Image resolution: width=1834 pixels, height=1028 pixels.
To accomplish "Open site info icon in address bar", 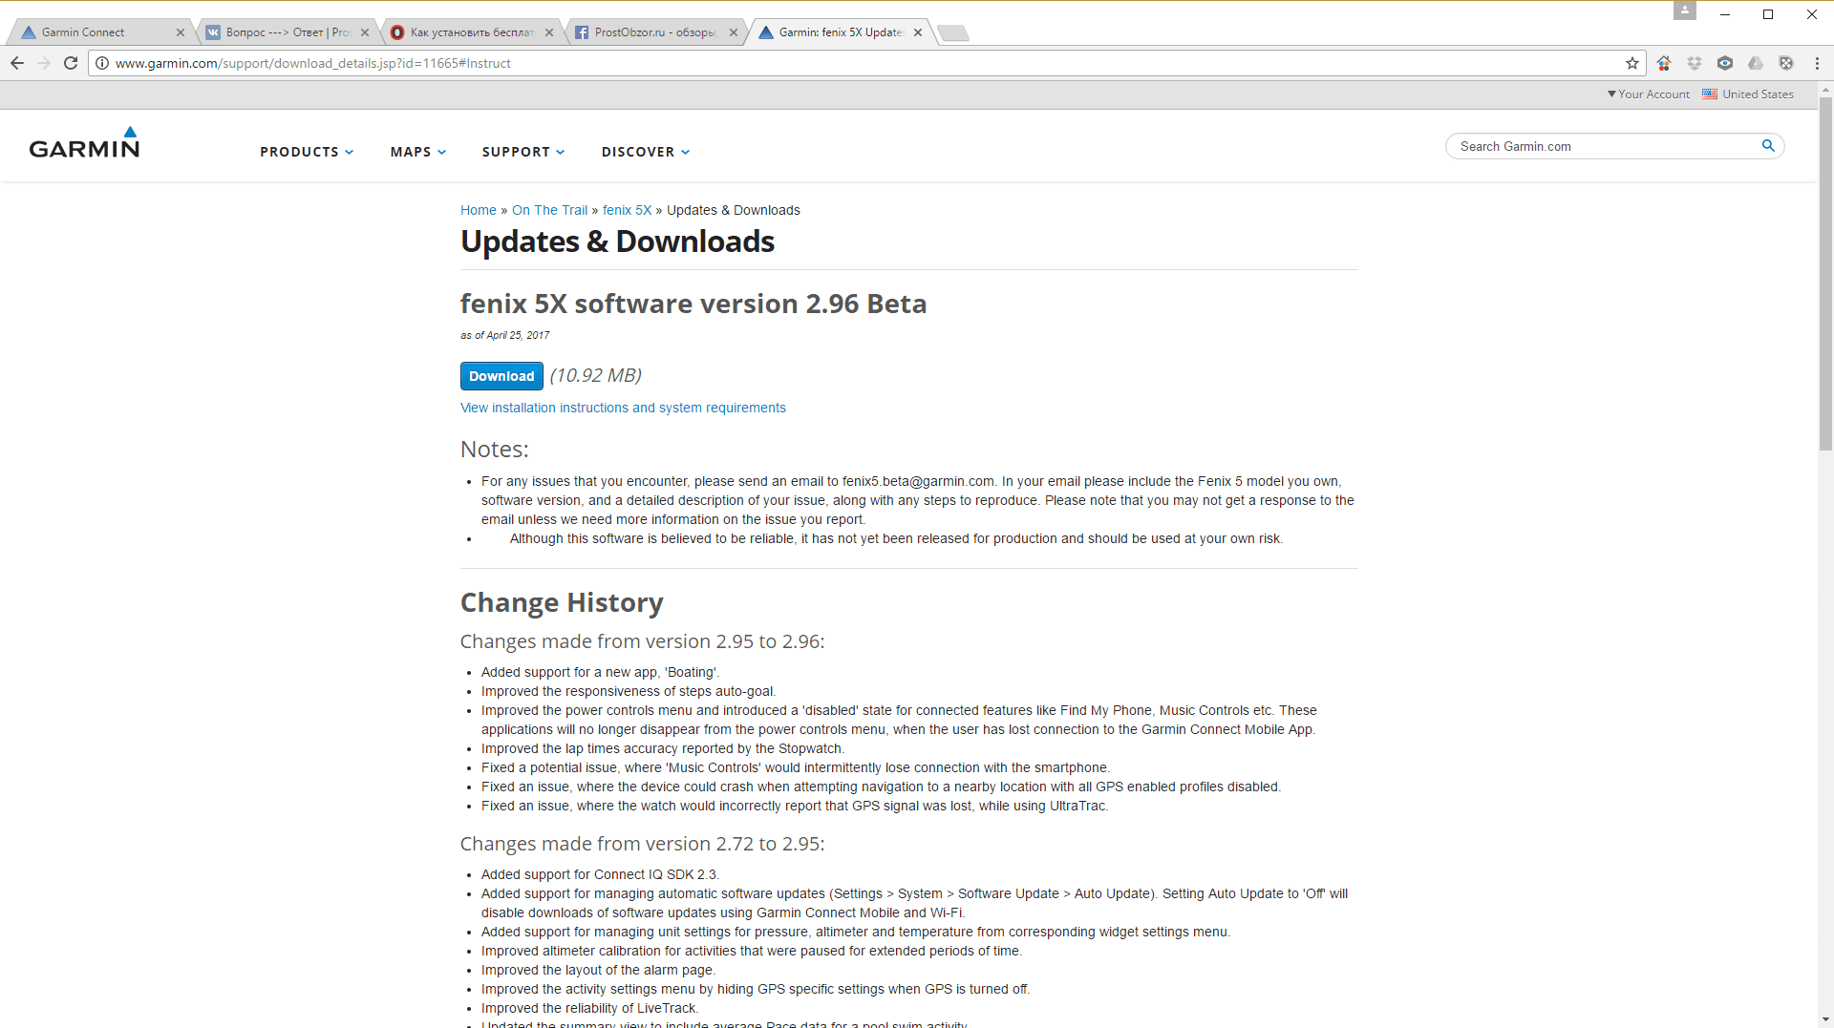I will tap(102, 63).
